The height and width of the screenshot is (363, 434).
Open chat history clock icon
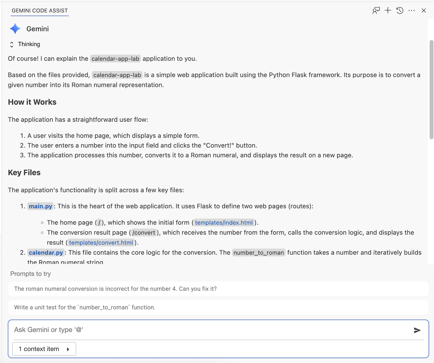(400, 11)
